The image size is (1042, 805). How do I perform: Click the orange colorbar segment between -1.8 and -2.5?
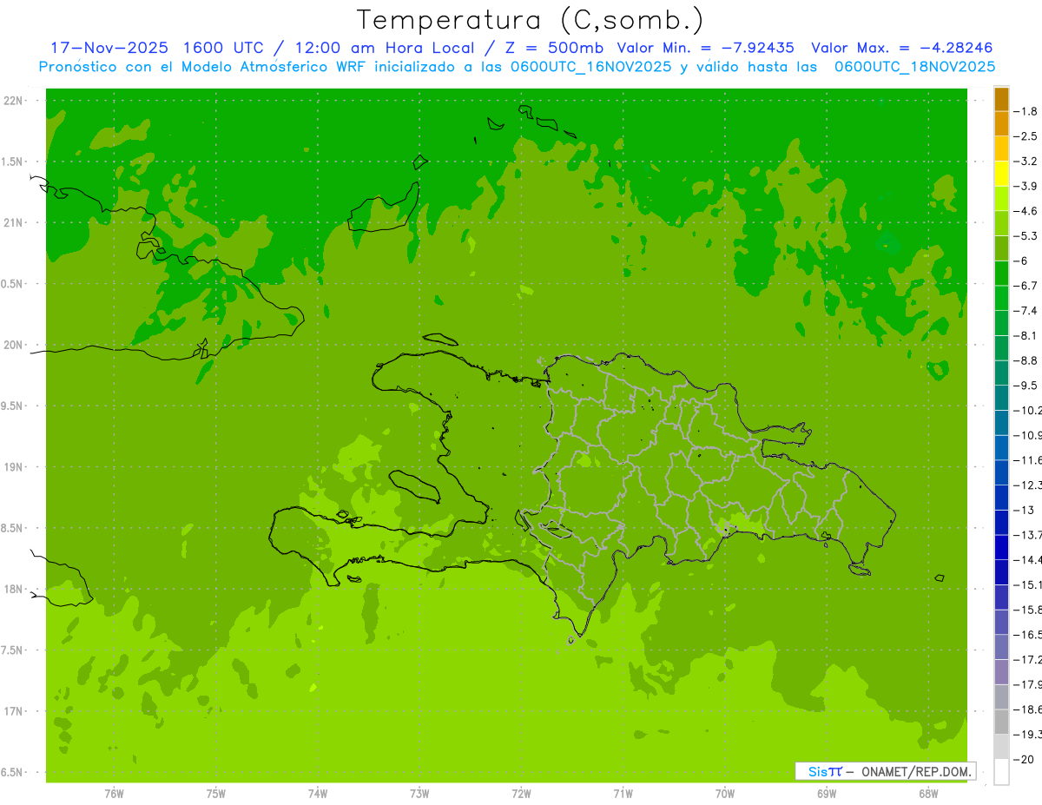pyautogui.click(x=1001, y=124)
